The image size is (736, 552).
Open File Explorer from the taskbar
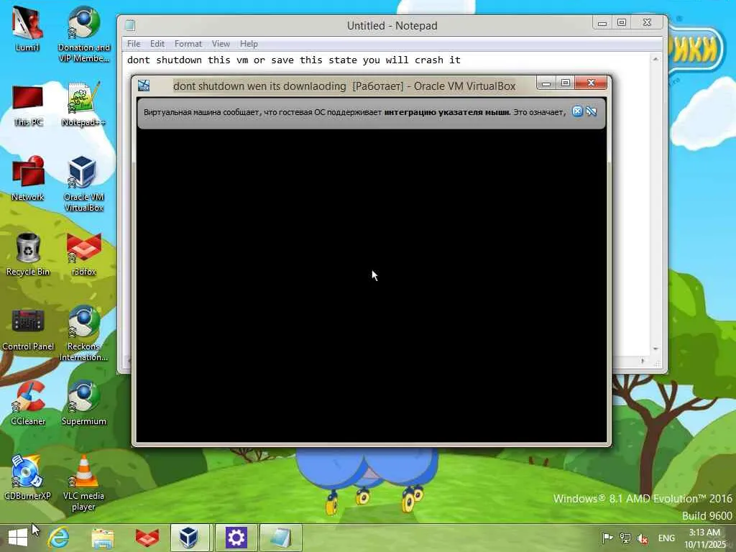point(103,538)
